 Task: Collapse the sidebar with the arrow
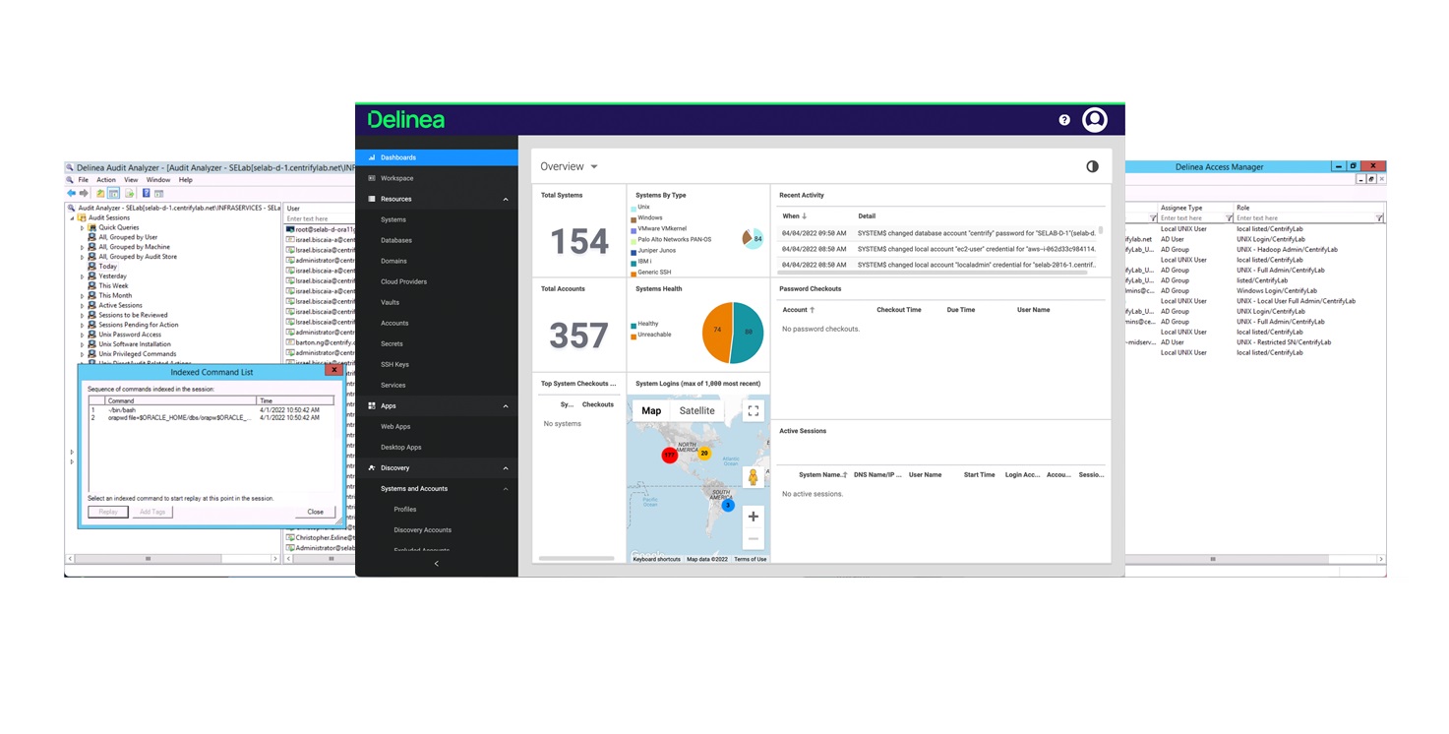(437, 564)
